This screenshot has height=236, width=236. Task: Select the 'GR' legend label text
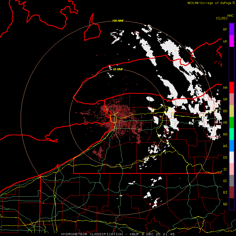point(225,99)
